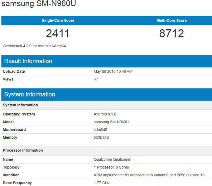Select the 5530 MB memory value
This screenshot has height=186, width=212.
[x=101, y=137]
